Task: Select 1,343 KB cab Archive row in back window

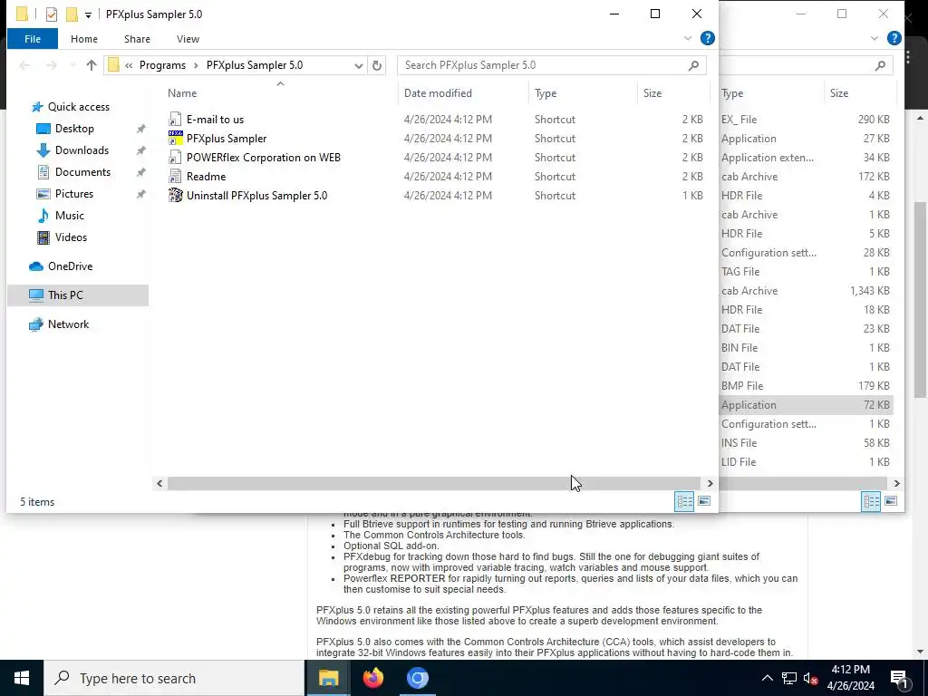Action: pyautogui.click(x=806, y=291)
